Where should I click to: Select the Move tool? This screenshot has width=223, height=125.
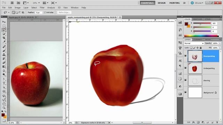click(4, 22)
